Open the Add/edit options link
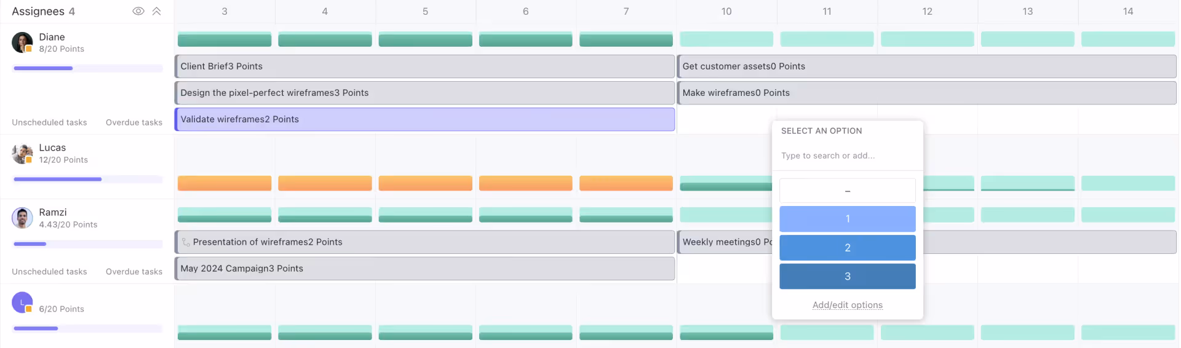This screenshot has width=1181, height=348. pyautogui.click(x=847, y=305)
